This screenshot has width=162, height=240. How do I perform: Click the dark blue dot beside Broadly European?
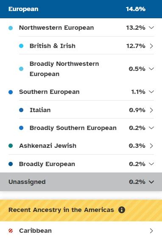[x=11, y=164]
